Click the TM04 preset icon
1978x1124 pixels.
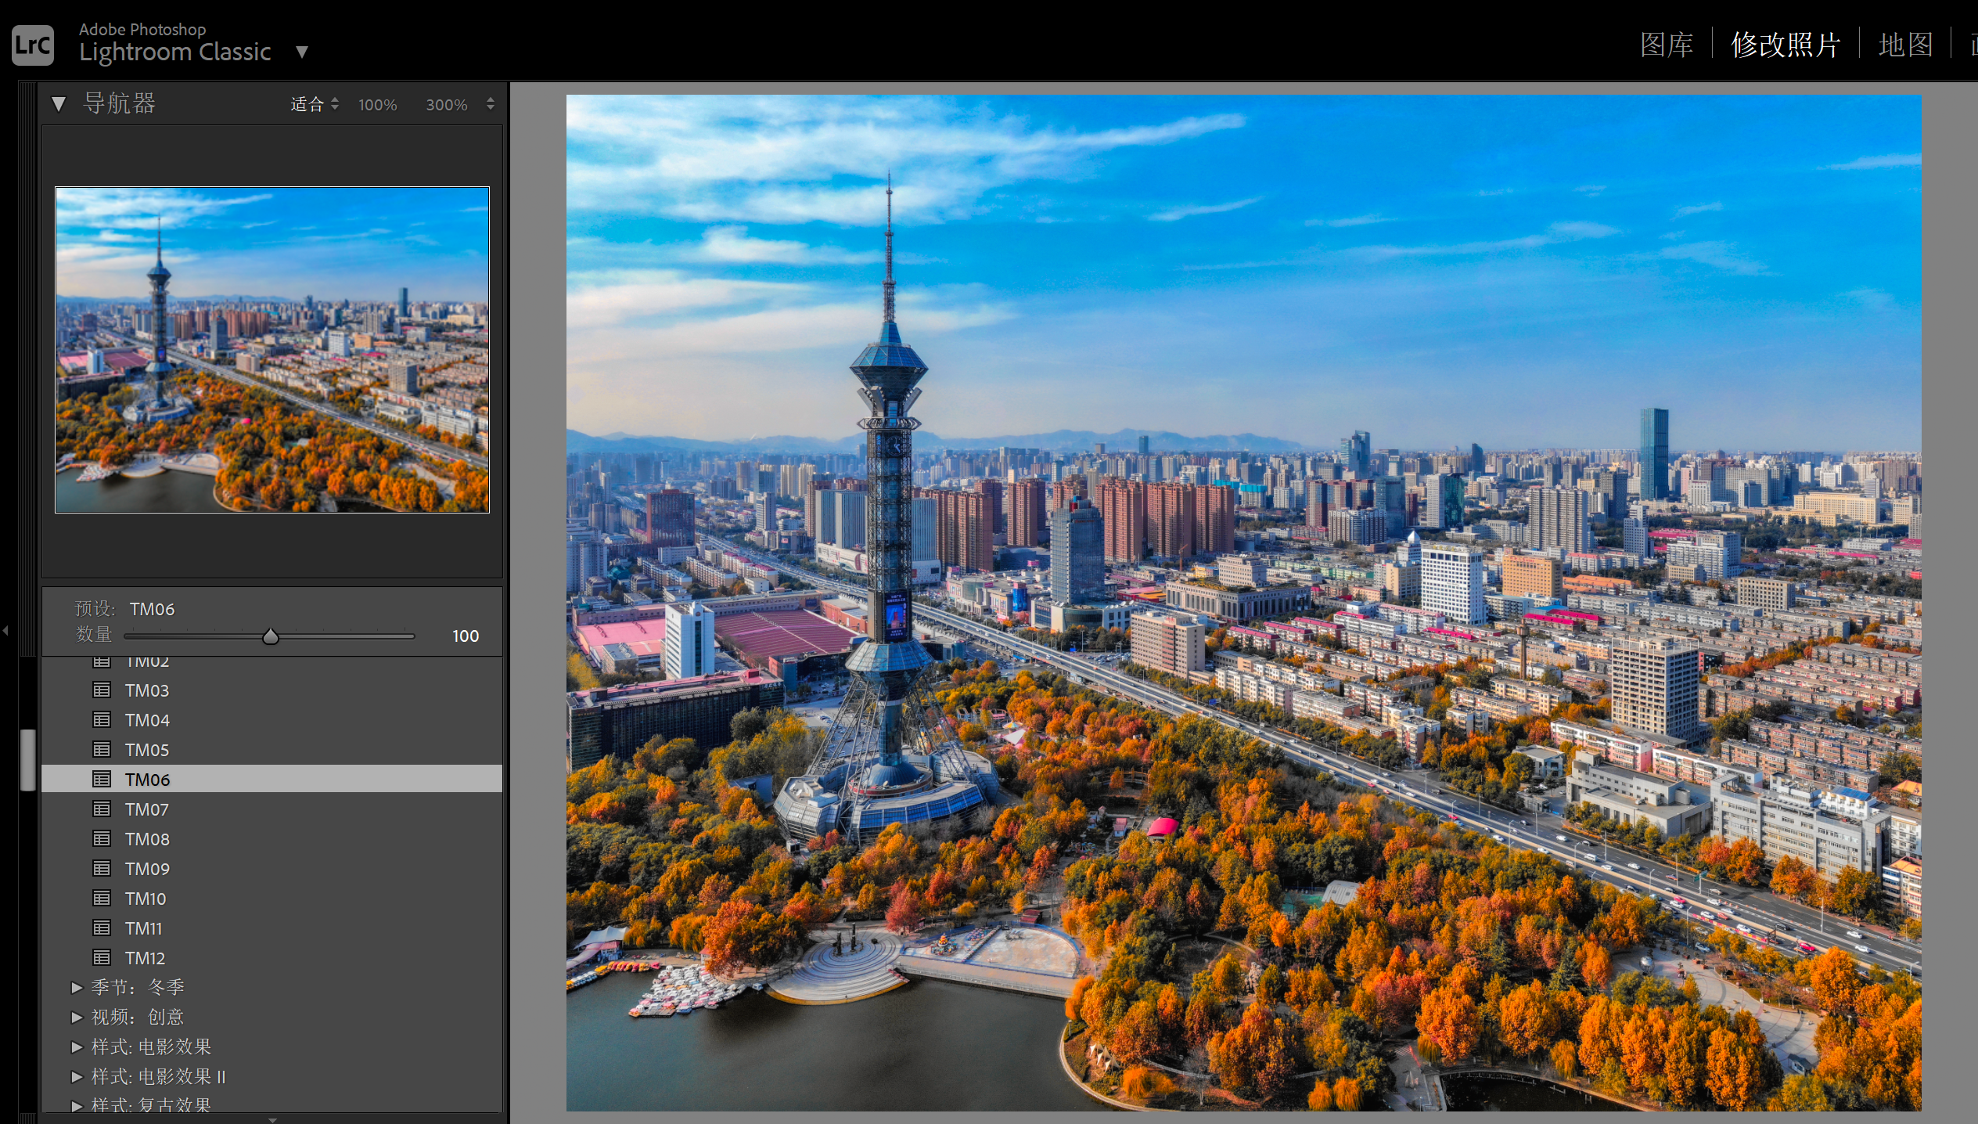[x=102, y=720]
